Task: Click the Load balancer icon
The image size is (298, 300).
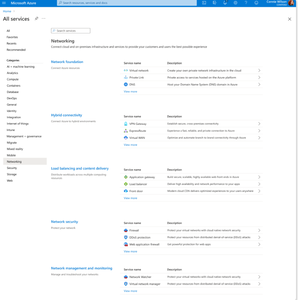Action: coord(126,184)
